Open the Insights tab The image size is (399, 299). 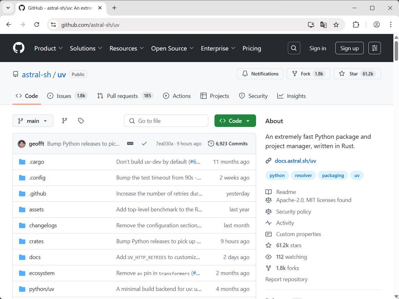[x=291, y=96]
